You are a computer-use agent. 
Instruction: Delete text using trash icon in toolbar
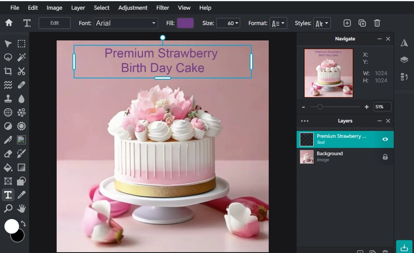(377, 23)
